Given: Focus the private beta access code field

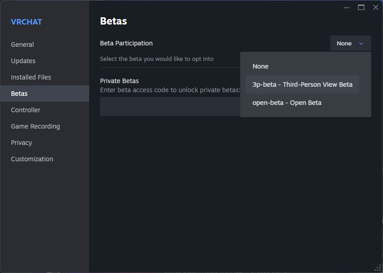Looking at the screenshot, I should point(169,106).
